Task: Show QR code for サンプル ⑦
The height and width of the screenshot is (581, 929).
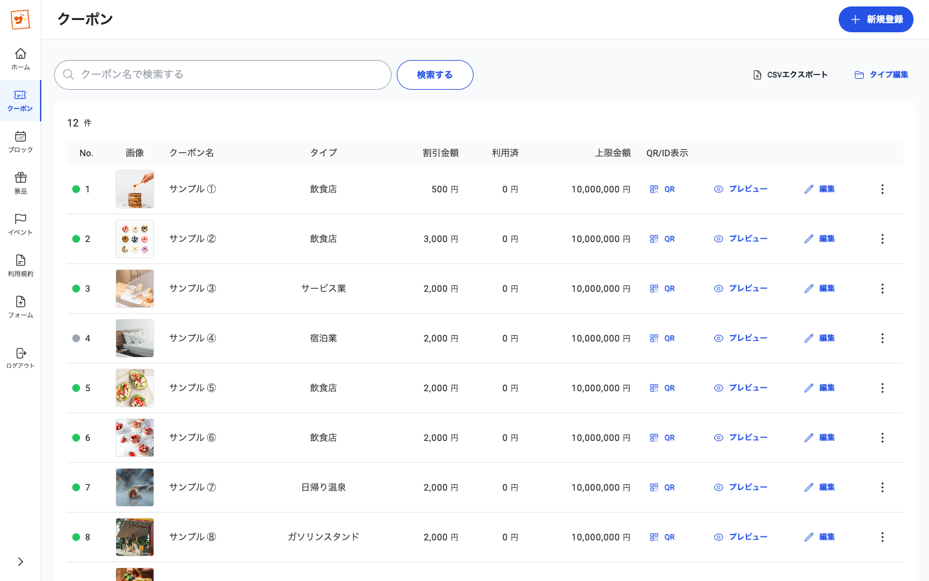Action: coord(662,487)
